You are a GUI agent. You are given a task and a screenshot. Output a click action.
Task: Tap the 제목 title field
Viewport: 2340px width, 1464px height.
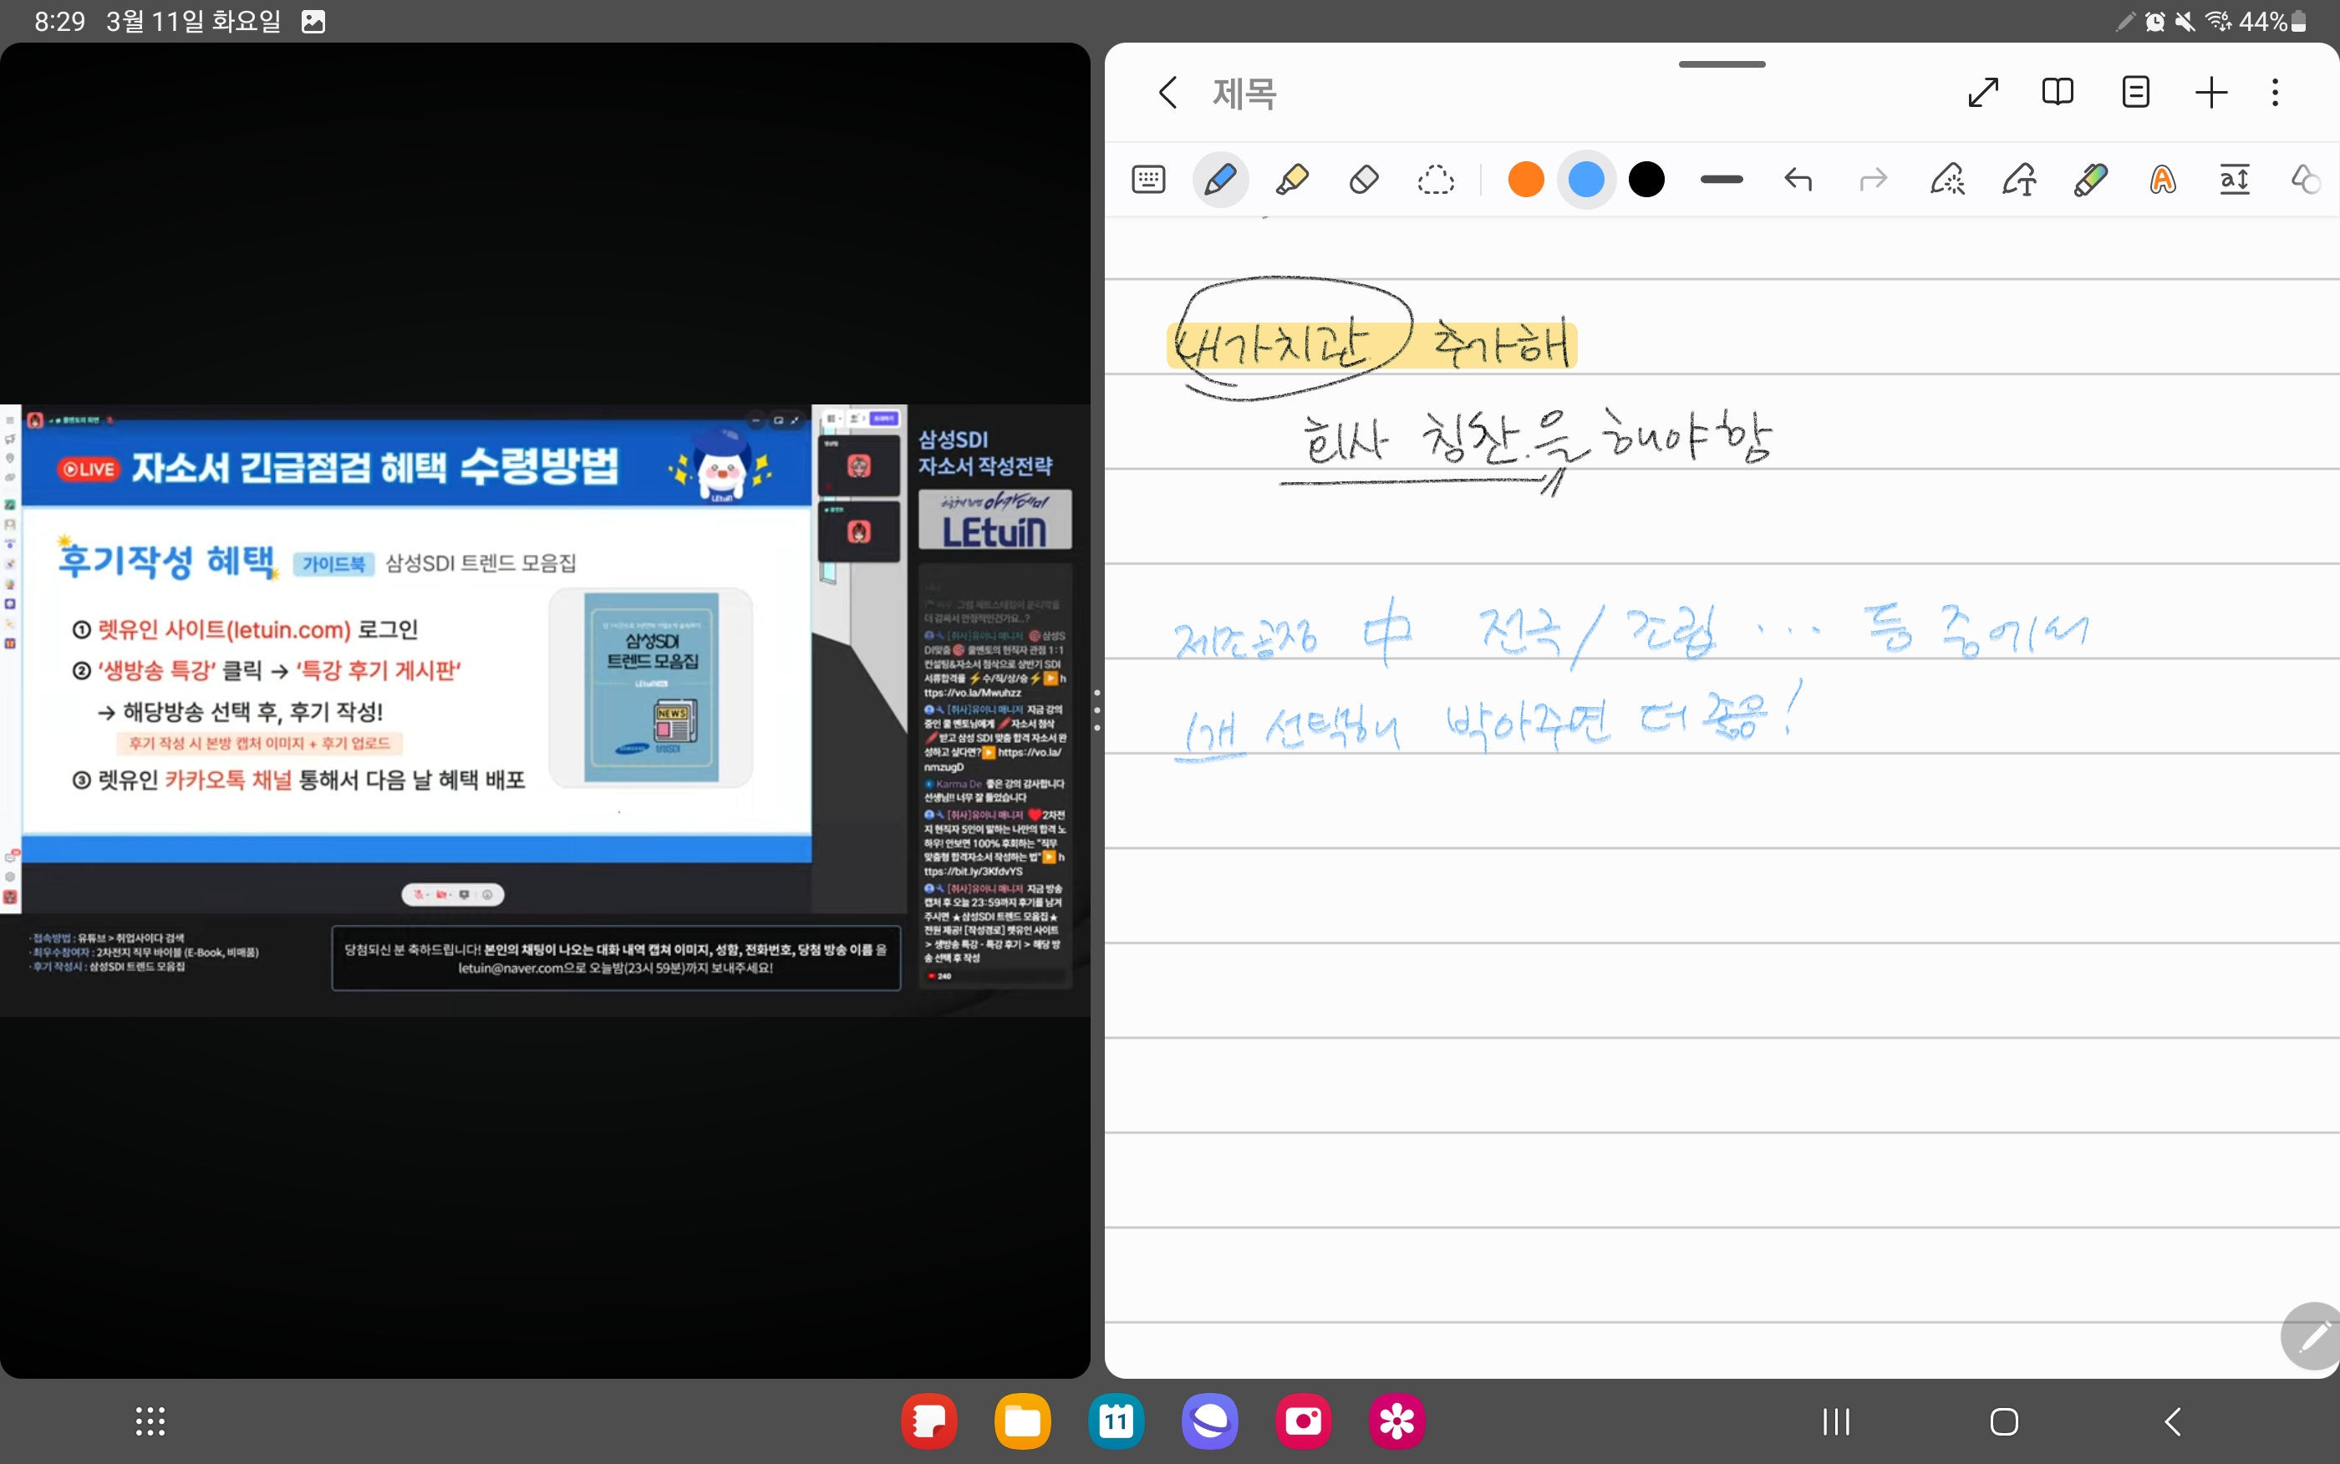[1244, 94]
